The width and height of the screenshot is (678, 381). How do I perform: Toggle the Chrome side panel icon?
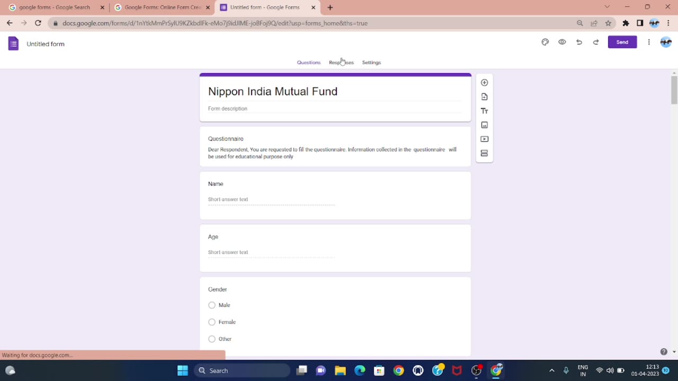(x=640, y=23)
